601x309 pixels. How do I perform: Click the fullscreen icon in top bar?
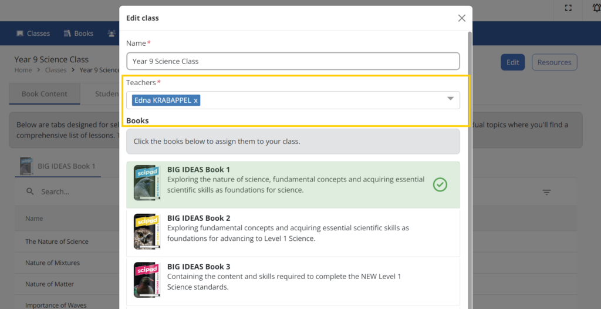(568, 8)
